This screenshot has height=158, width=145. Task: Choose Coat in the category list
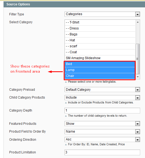[100, 52]
